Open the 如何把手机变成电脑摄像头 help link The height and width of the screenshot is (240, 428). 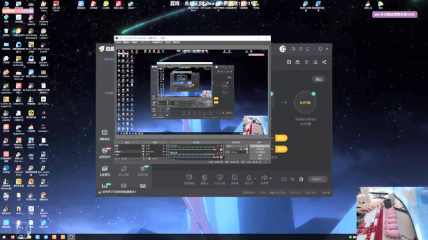click(119, 192)
